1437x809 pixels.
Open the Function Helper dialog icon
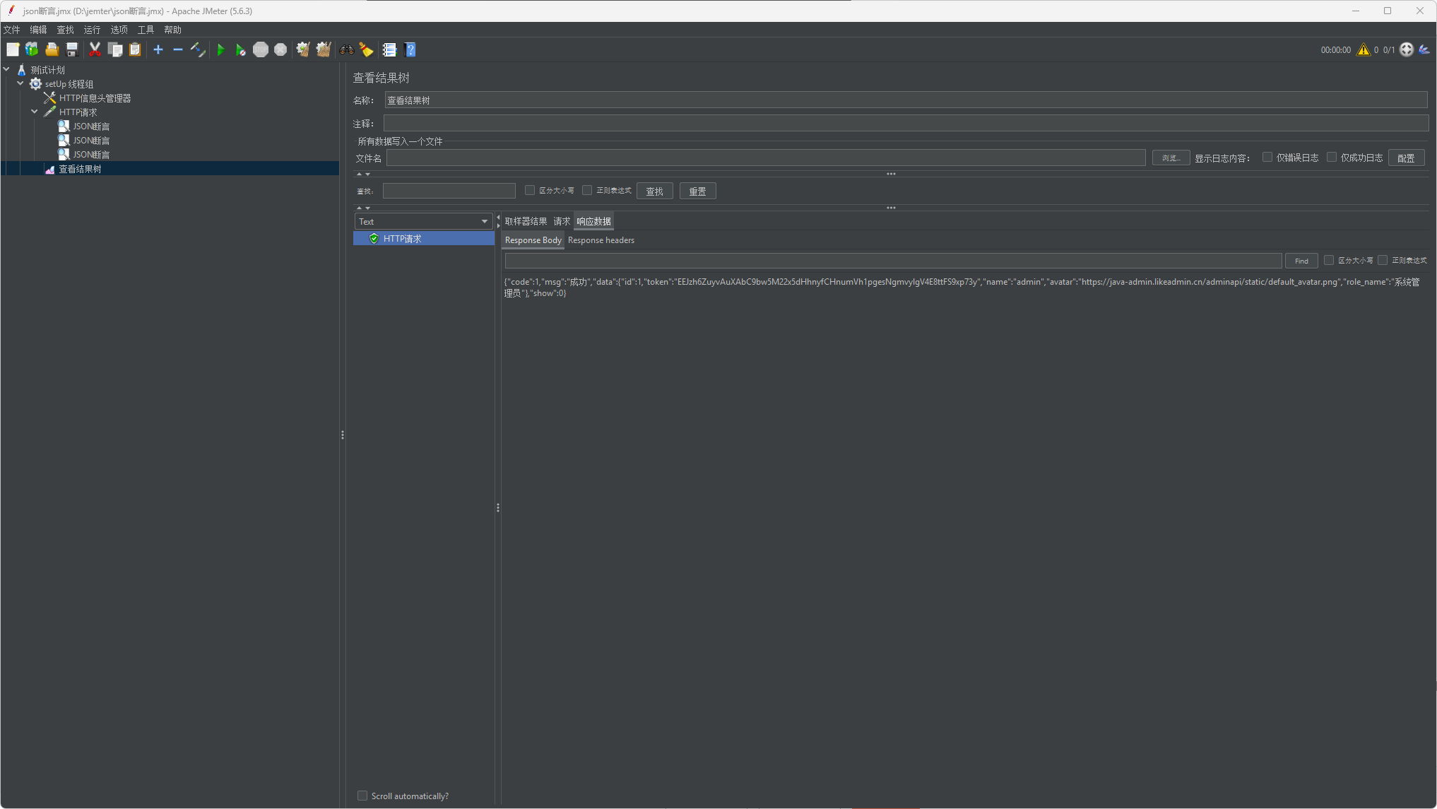389,49
